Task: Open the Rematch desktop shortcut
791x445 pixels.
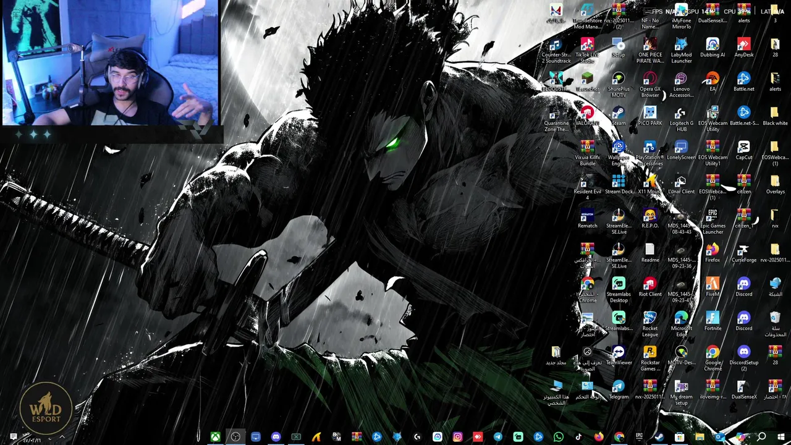Action: (587, 219)
